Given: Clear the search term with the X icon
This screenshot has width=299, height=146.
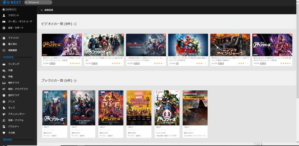Looking at the screenshot, I should [26, 2].
